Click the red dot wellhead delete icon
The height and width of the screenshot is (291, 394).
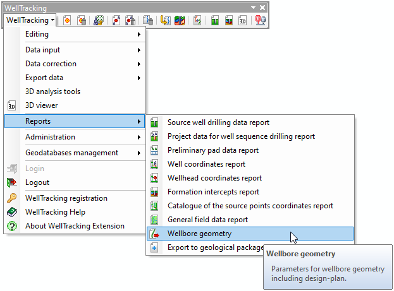pyautogui.click(x=130, y=20)
